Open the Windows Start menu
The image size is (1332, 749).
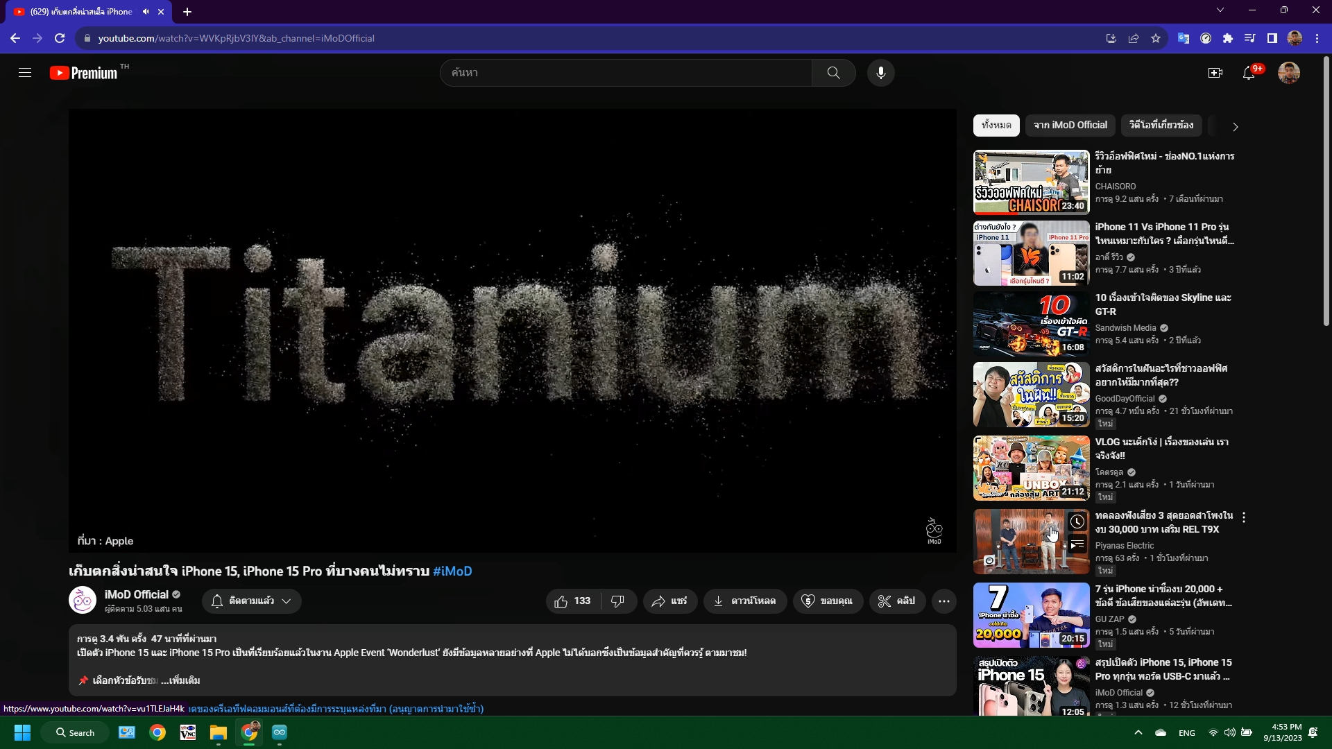(22, 732)
